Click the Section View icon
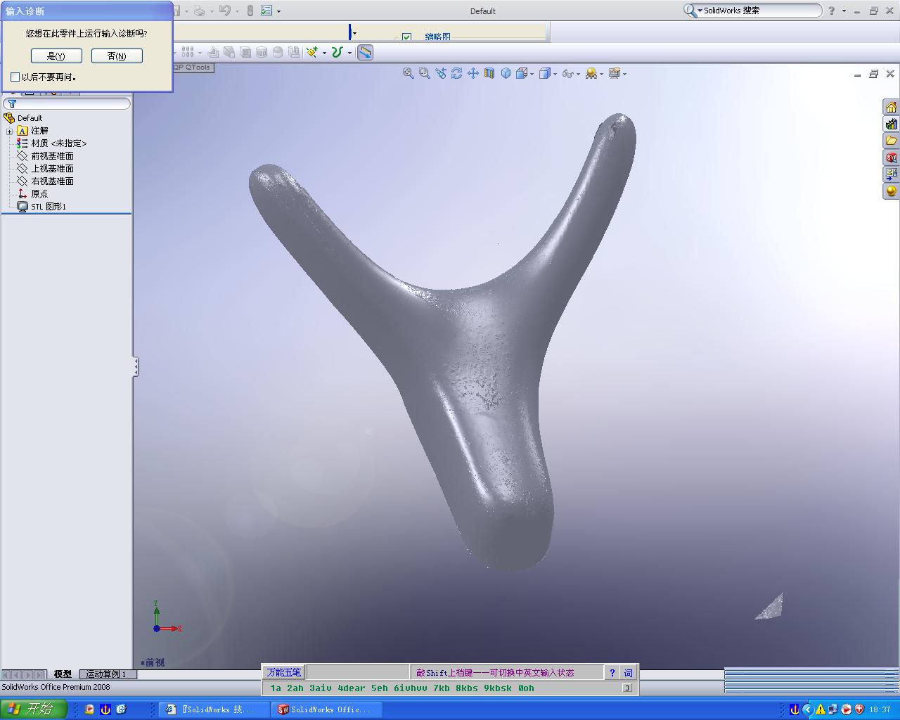Image resolution: width=900 pixels, height=720 pixels. click(489, 73)
